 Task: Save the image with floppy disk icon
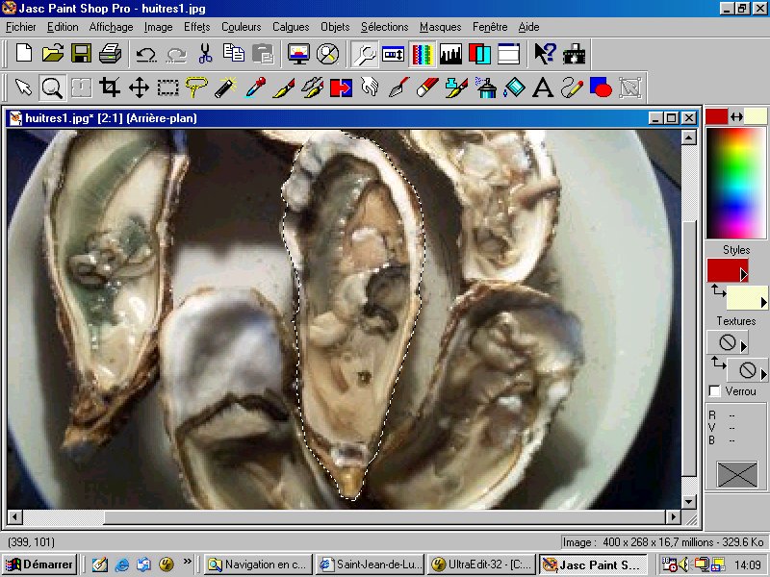[x=81, y=53]
